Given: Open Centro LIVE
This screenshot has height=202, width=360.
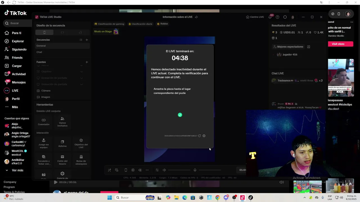Looking at the screenshot, I should [x=255, y=17].
